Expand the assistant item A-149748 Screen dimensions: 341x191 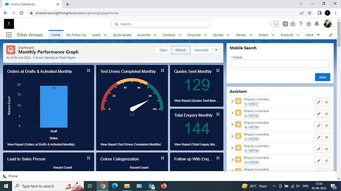[x=232, y=148]
